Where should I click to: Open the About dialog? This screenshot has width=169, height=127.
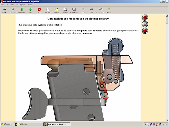pyautogui.click(x=109, y=10)
